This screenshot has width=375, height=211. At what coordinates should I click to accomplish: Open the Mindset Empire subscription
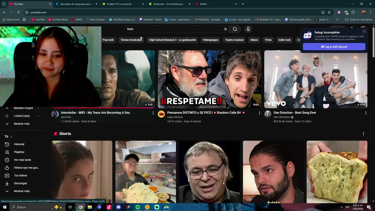22,108
